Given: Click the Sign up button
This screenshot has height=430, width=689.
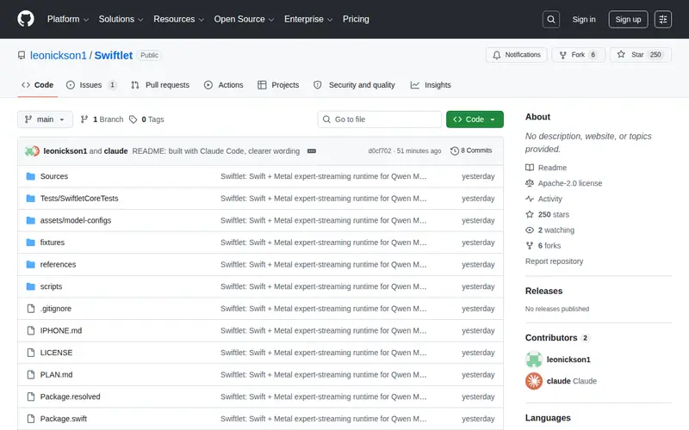Looking at the screenshot, I should pyautogui.click(x=628, y=19).
